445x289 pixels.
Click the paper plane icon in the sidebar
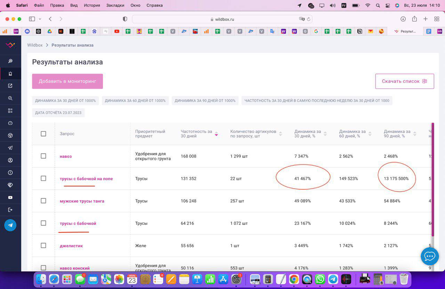tap(10, 148)
